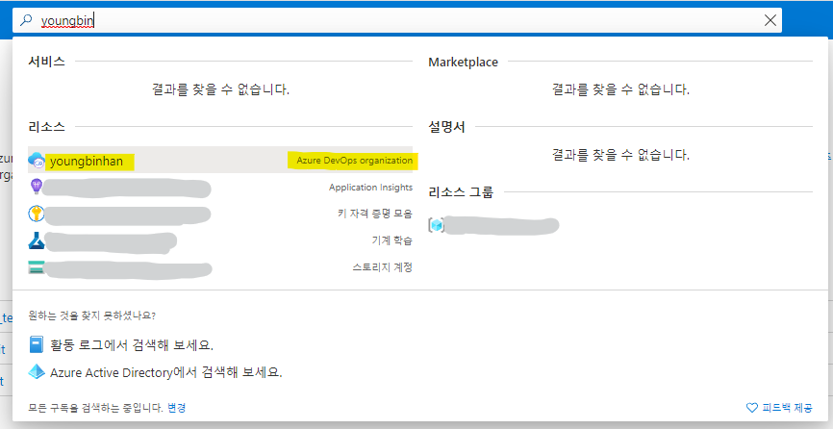Open "활동 로그에서 검색해 보세요" link
Image resolution: width=833 pixels, height=429 pixels.
(x=130, y=344)
